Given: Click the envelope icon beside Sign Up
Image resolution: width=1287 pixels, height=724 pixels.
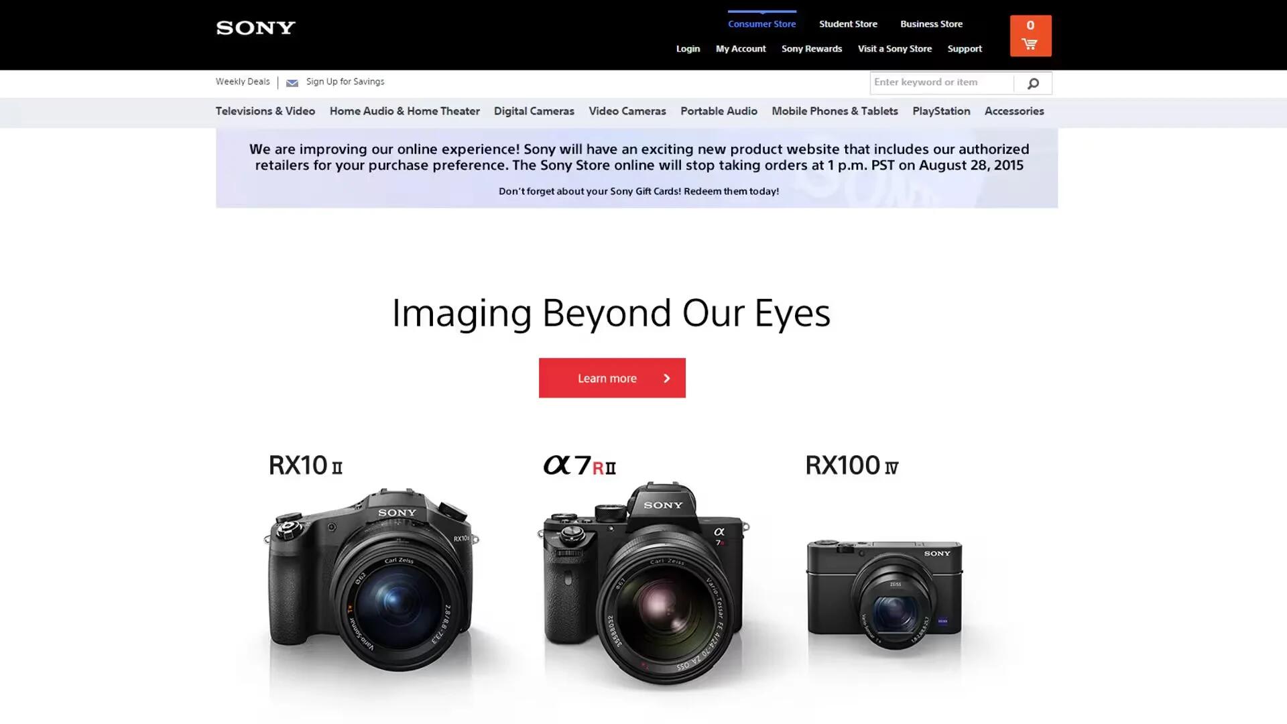Looking at the screenshot, I should pos(292,83).
